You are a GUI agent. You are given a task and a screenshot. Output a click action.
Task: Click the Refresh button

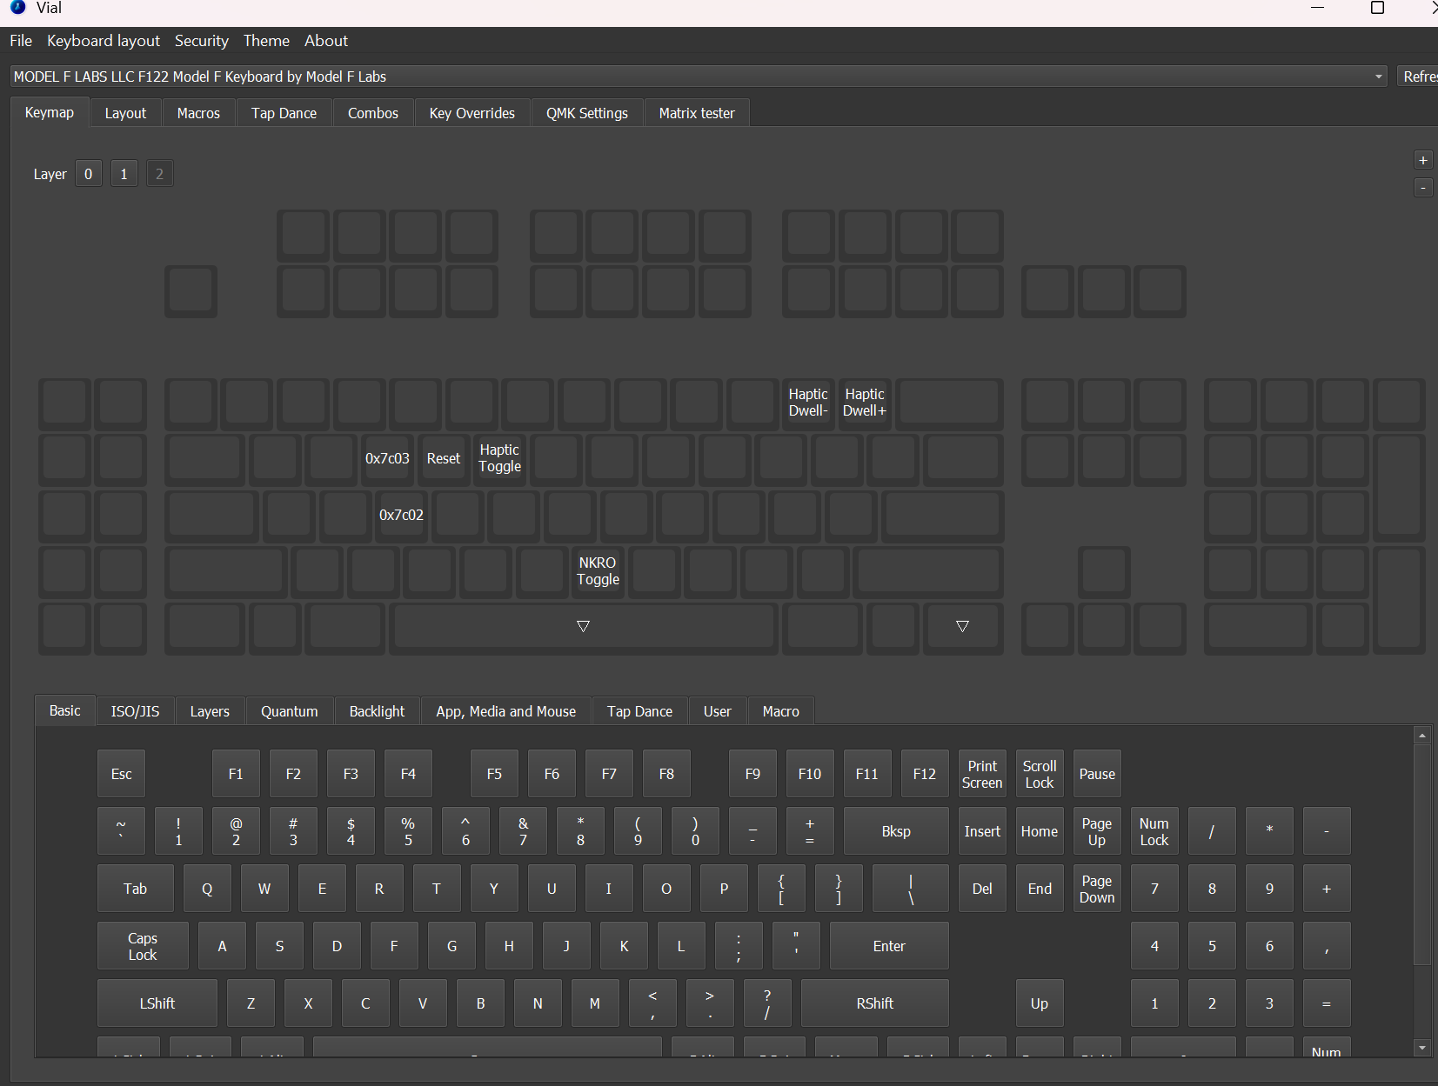(x=1419, y=77)
